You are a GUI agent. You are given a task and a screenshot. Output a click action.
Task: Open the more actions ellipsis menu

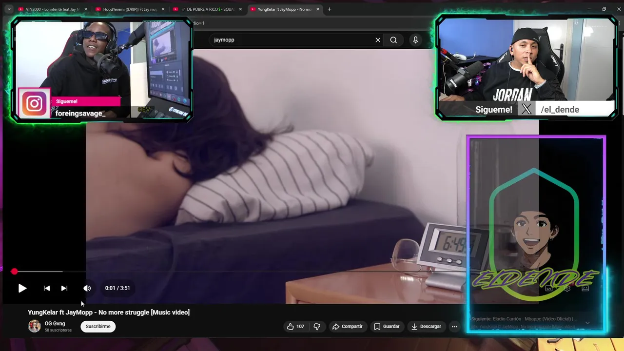coord(454,327)
